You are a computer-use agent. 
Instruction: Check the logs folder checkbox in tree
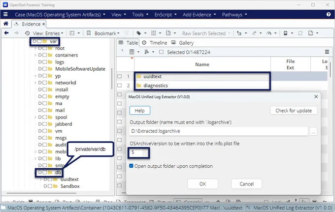tap(44, 62)
